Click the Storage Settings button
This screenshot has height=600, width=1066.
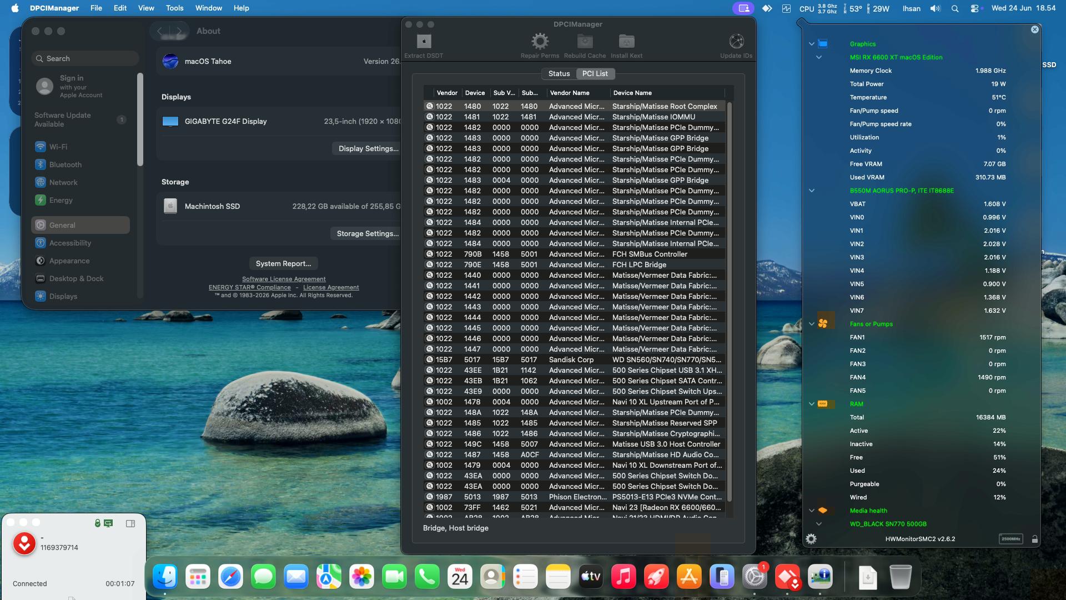(367, 233)
